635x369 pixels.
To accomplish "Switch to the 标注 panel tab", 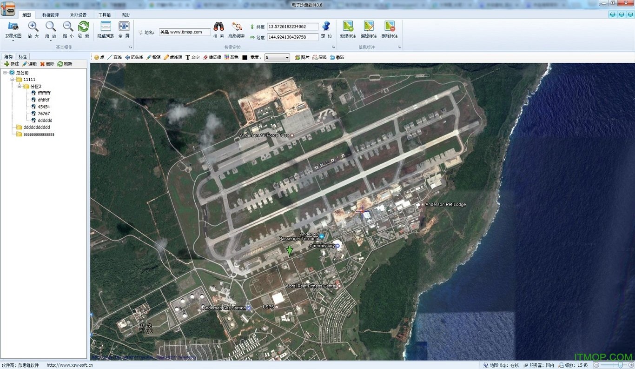I will pos(22,57).
